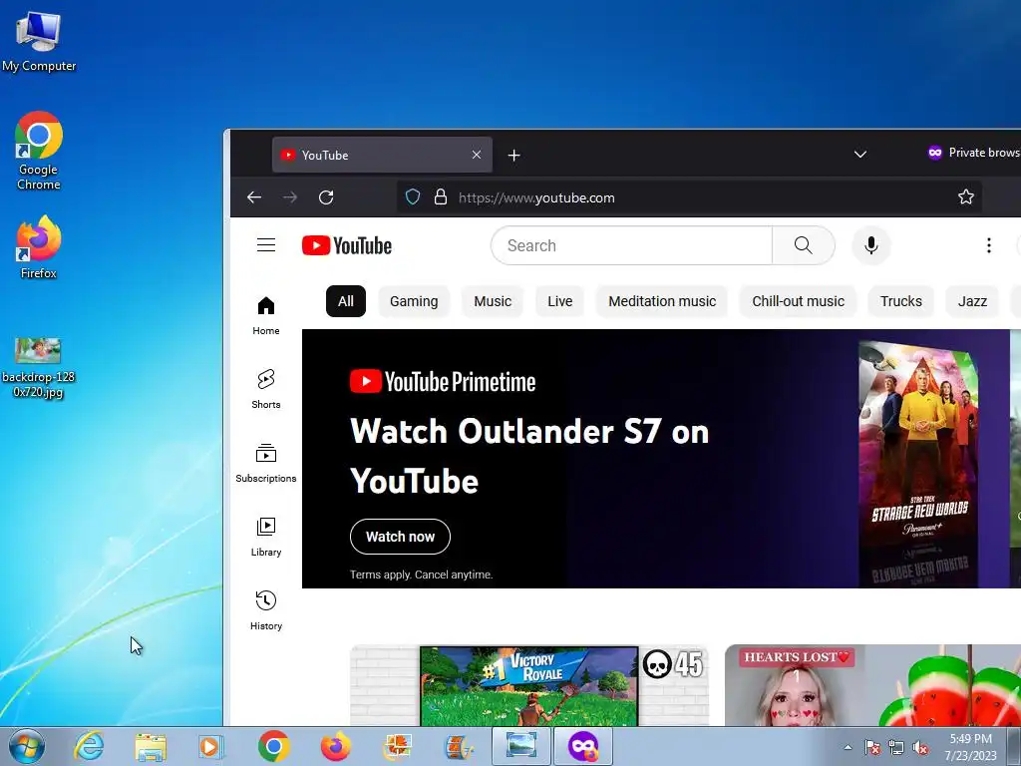1021x766 pixels.
Task: Click the Watch Outlander S7 headline
Action: click(528, 456)
